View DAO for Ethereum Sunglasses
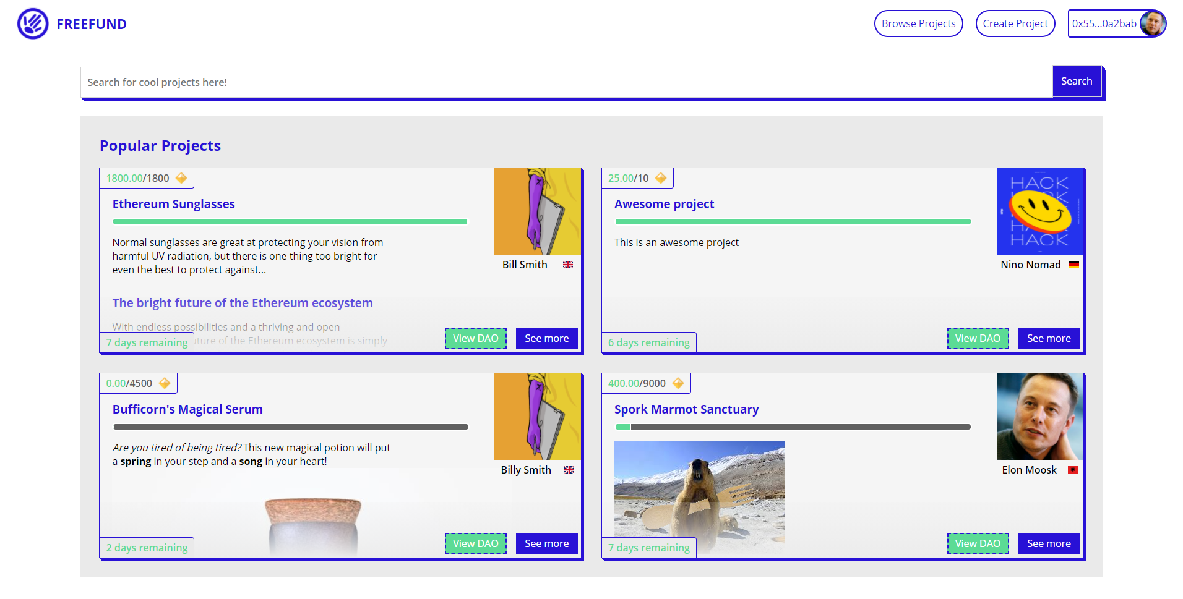Screen dimensions: 1183x599 (x=475, y=338)
